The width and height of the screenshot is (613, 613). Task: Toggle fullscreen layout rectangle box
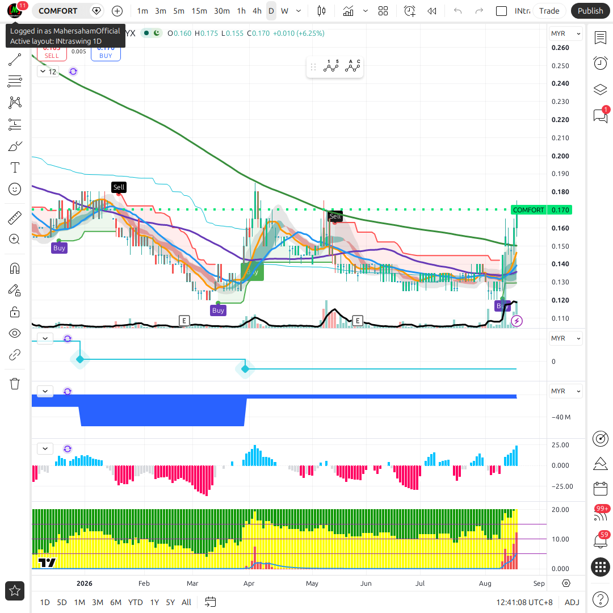click(x=501, y=11)
